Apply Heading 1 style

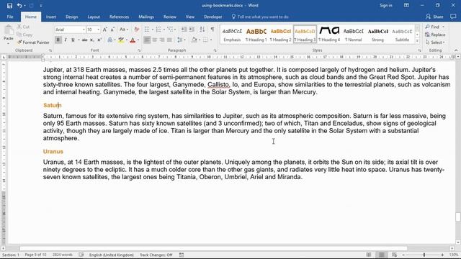(256, 35)
